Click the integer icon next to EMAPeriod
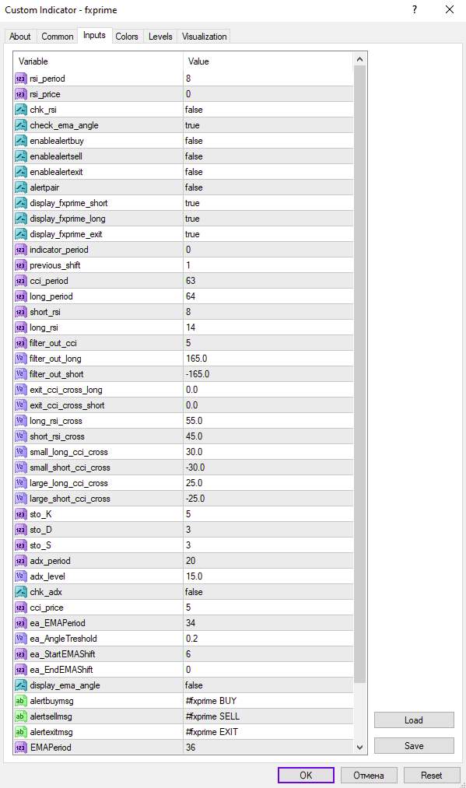Screen dimensions: 466x788 (20, 748)
